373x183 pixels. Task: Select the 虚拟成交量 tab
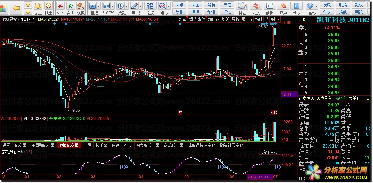tap(69, 145)
